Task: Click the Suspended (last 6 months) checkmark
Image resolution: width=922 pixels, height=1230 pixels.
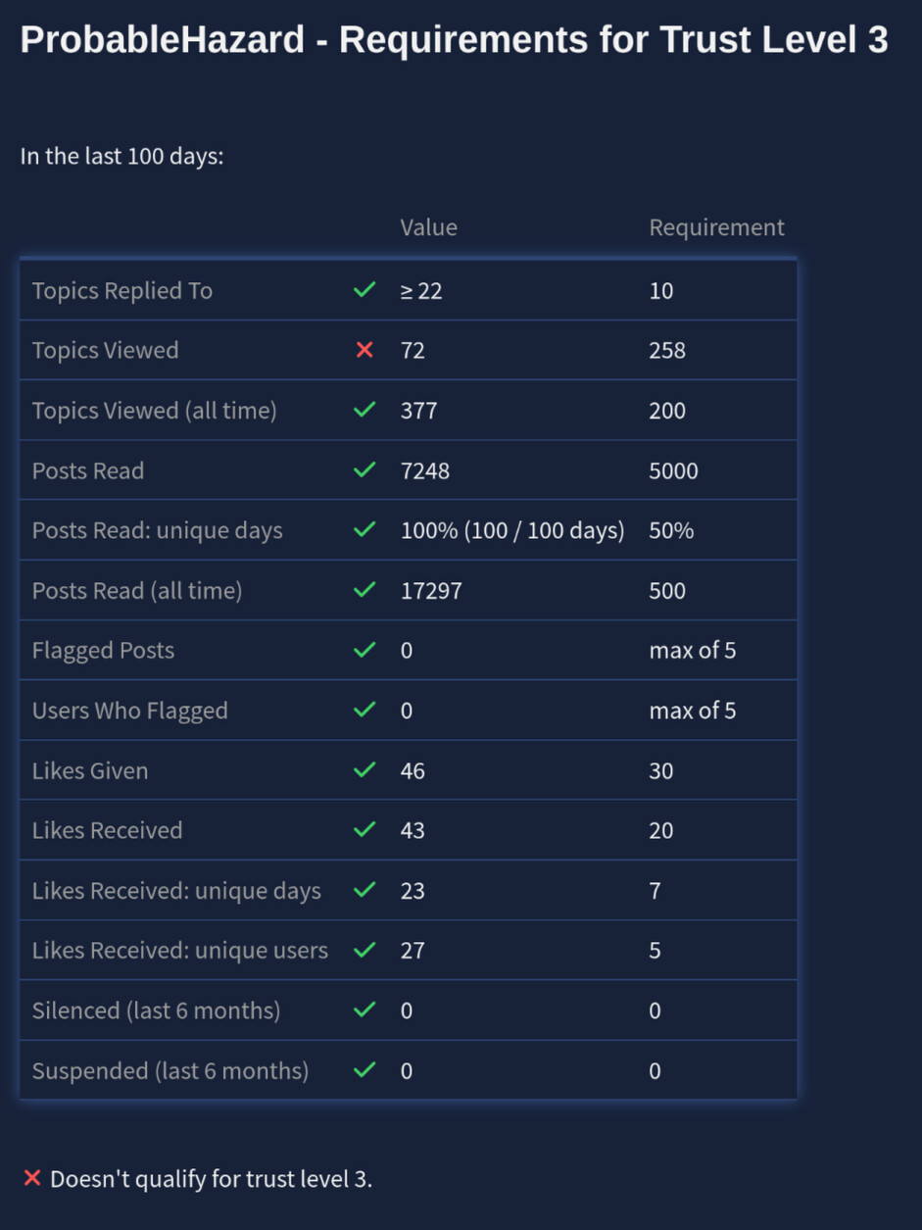Action: [x=364, y=1070]
